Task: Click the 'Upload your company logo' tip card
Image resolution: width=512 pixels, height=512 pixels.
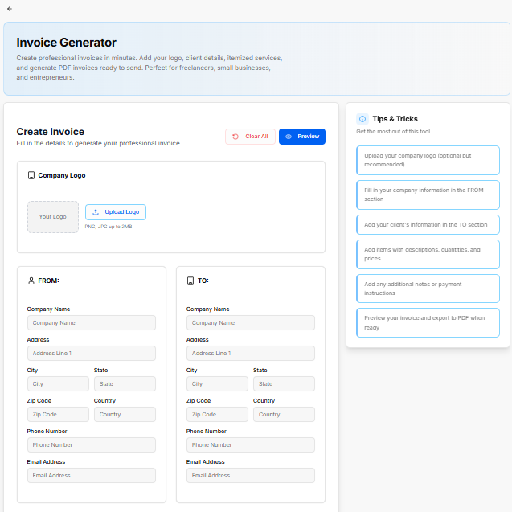Action: [x=428, y=160]
